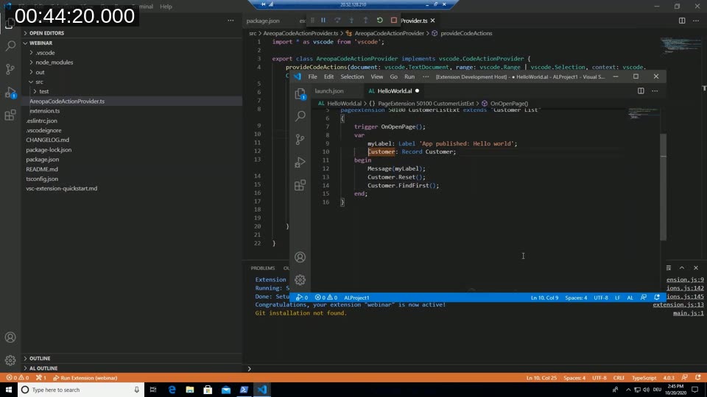Screen dimensions: 707x397
Task: Click Step Out in the debug toolbar
Action: coord(366,21)
